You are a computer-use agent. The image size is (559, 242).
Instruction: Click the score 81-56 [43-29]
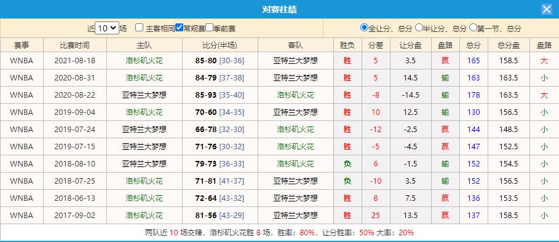220,216
